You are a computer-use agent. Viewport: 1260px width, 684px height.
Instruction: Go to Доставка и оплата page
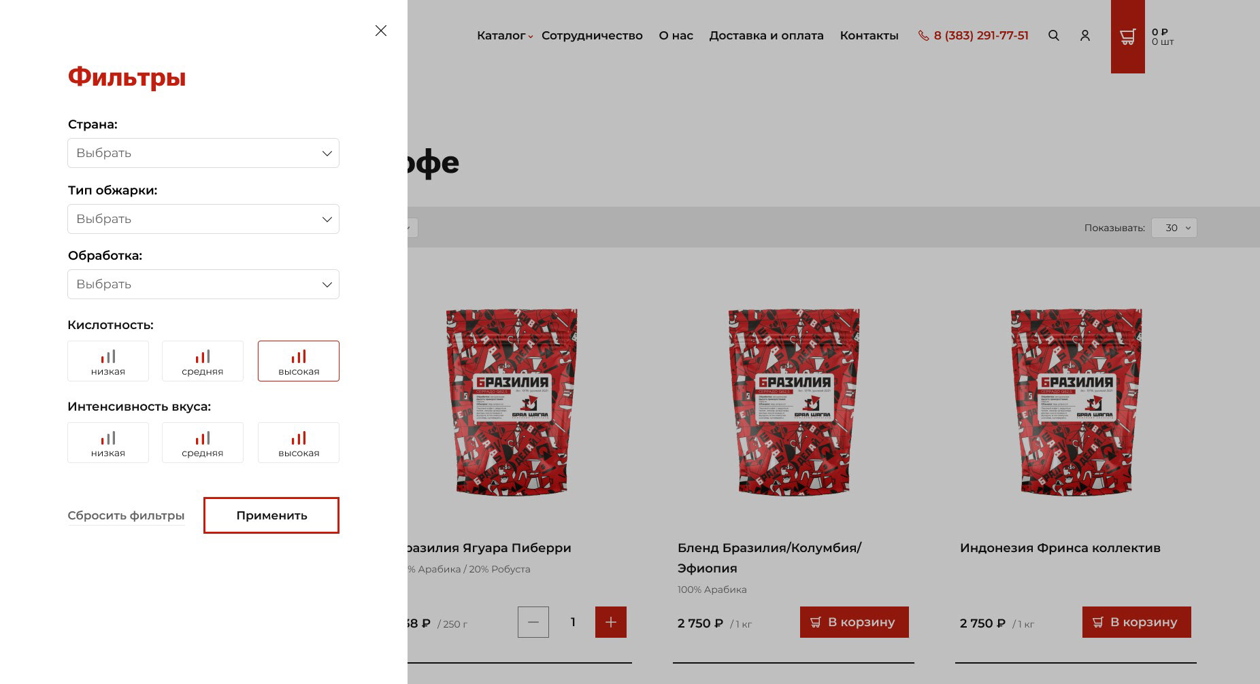coord(766,35)
